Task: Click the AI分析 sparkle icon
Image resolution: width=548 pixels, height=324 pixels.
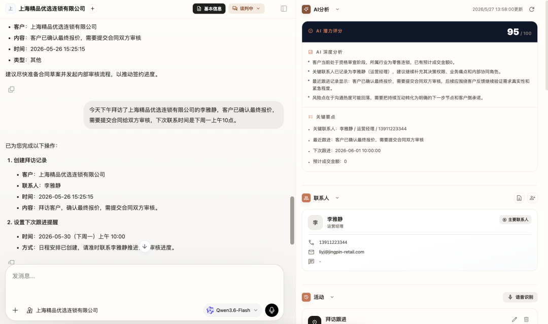Action: click(306, 10)
